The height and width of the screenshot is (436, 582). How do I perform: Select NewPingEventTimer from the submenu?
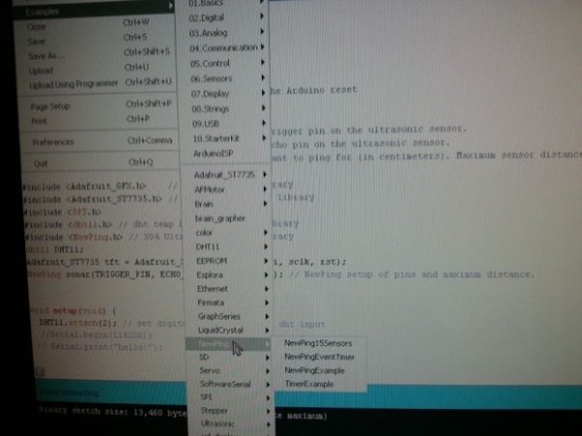[319, 357]
